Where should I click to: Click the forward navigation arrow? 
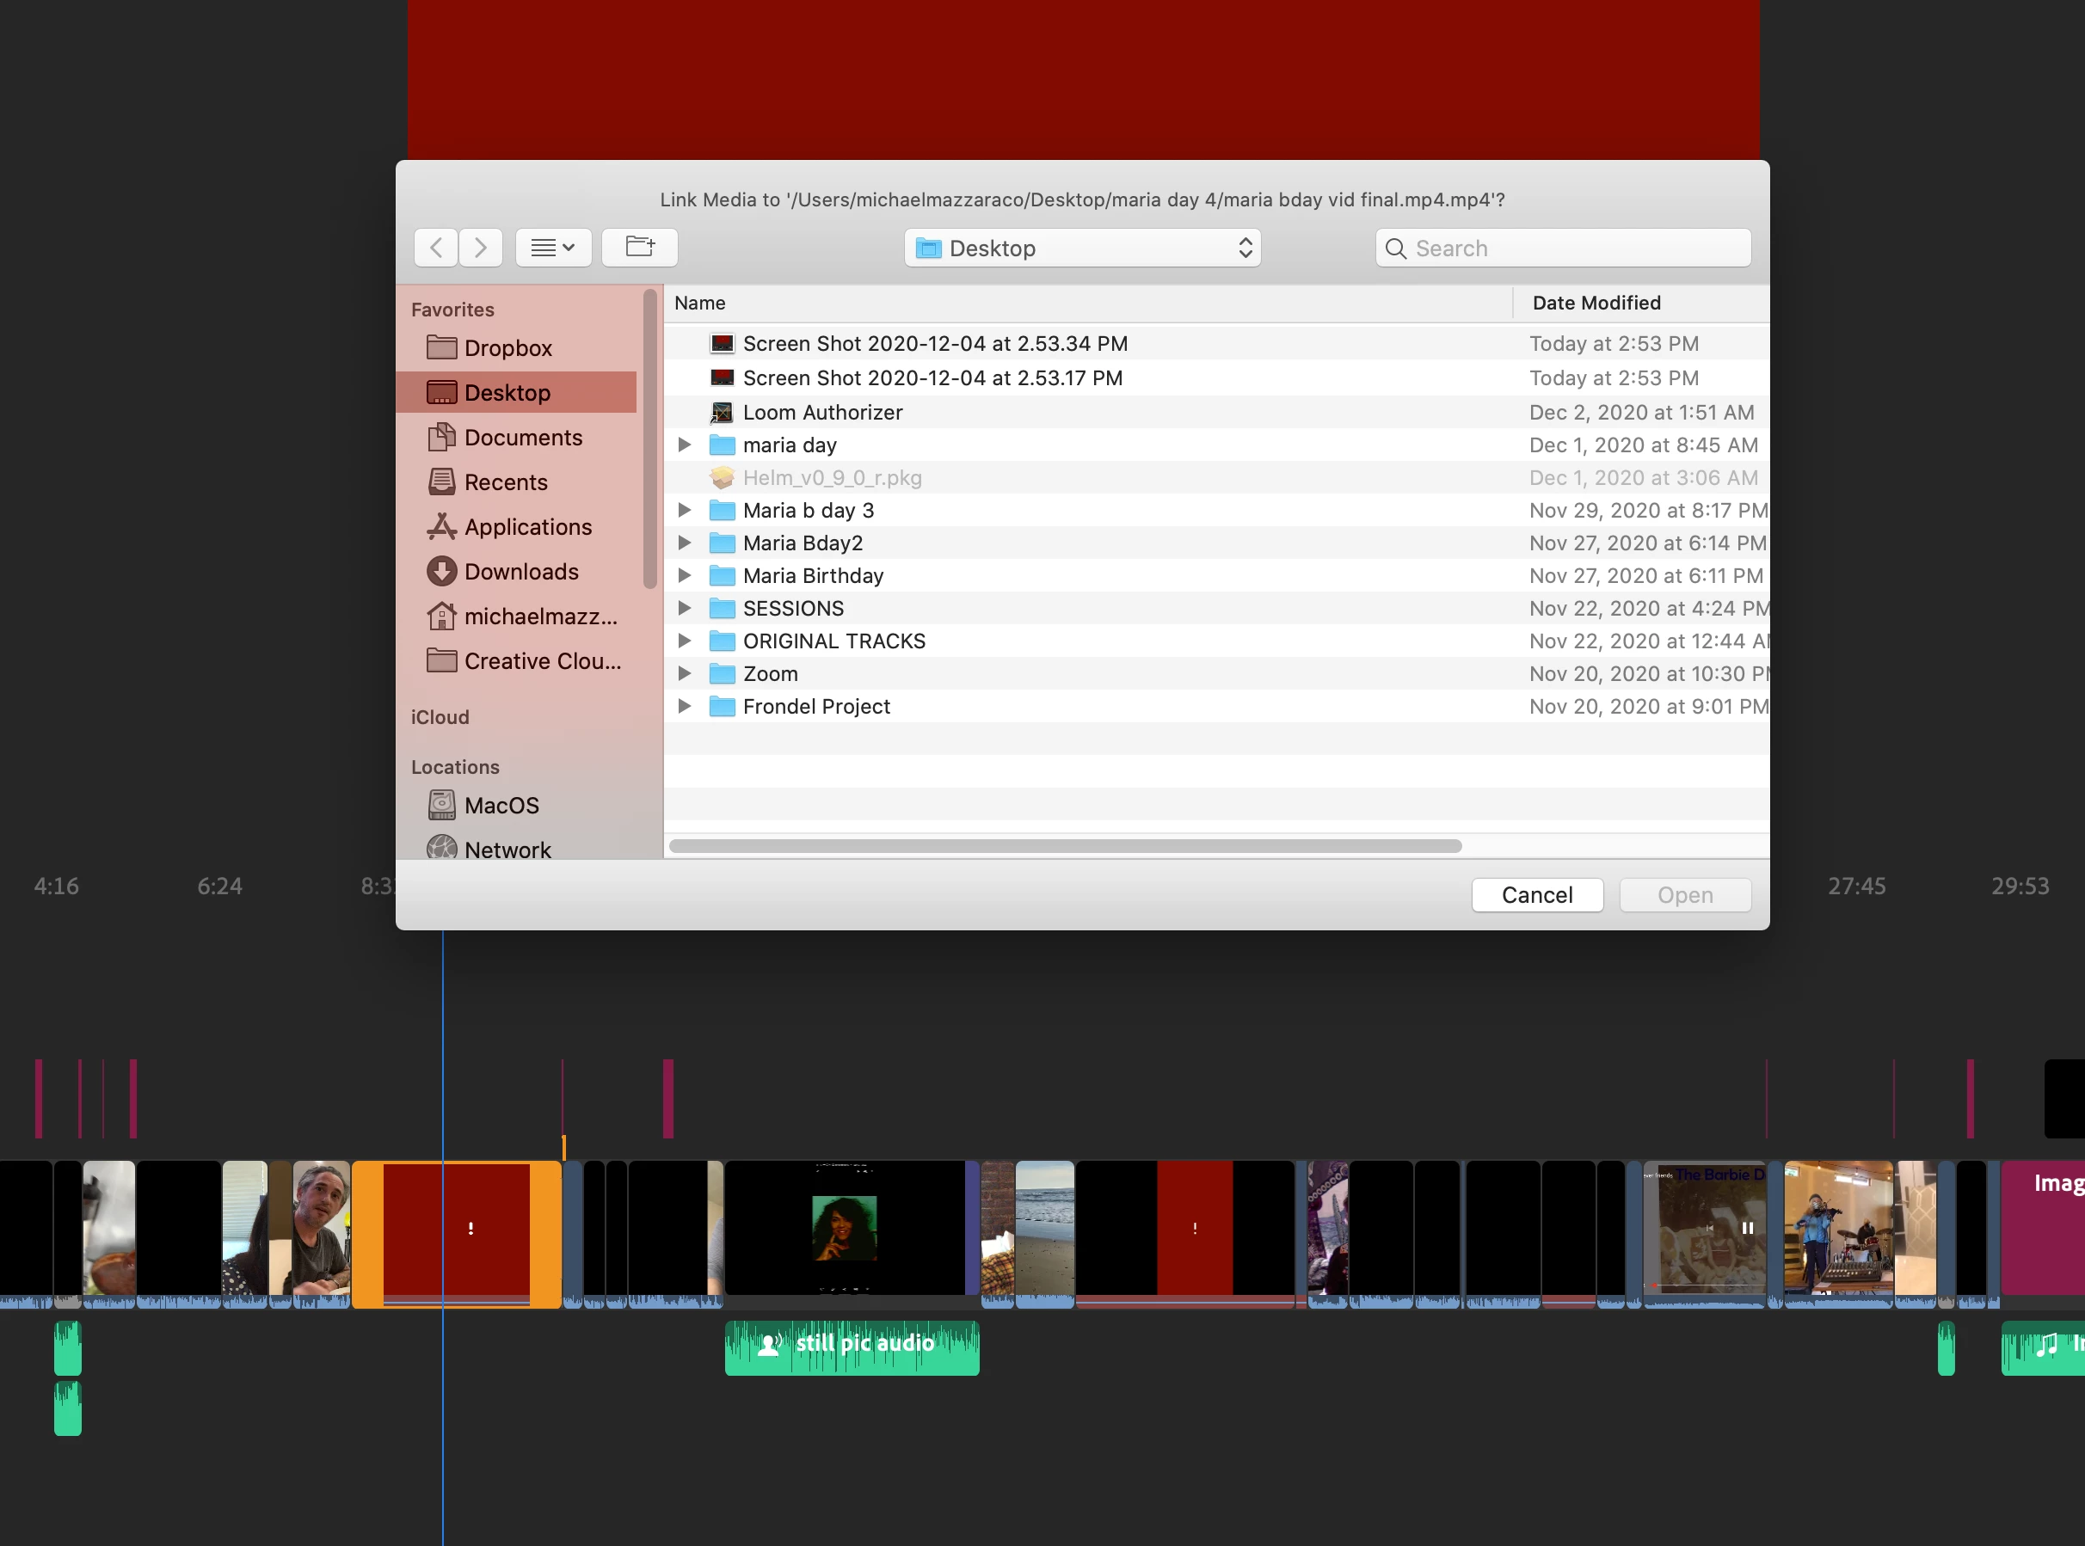pyautogui.click(x=480, y=248)
